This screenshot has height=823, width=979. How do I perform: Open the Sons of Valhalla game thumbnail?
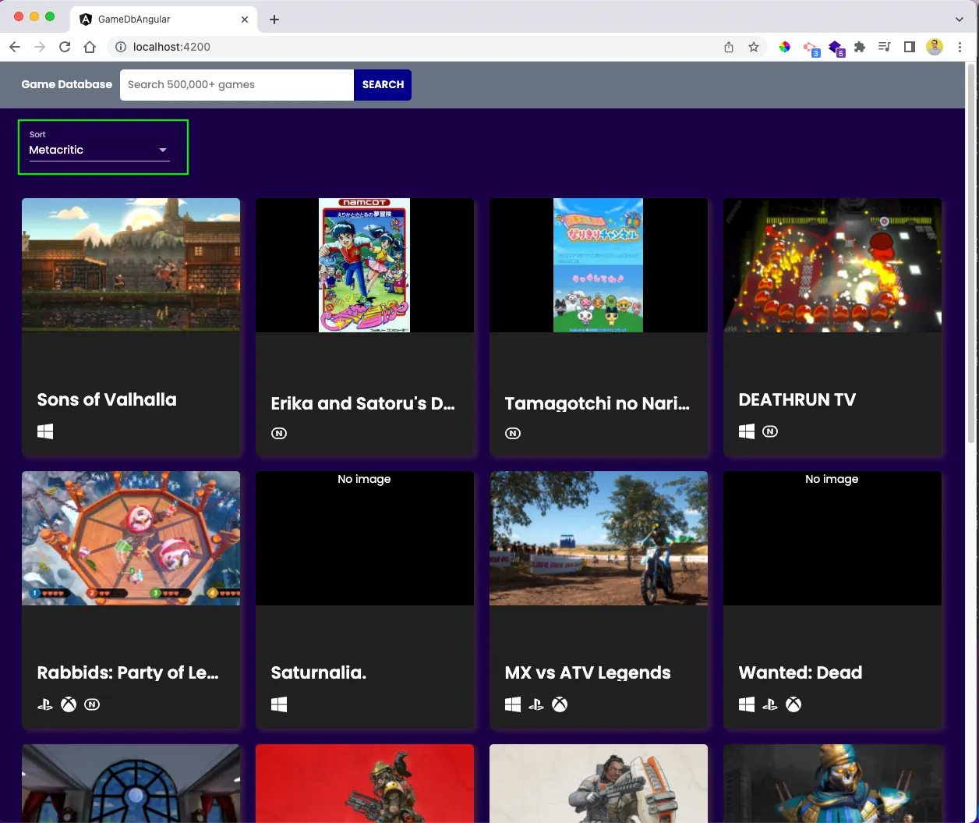point(131,265)
